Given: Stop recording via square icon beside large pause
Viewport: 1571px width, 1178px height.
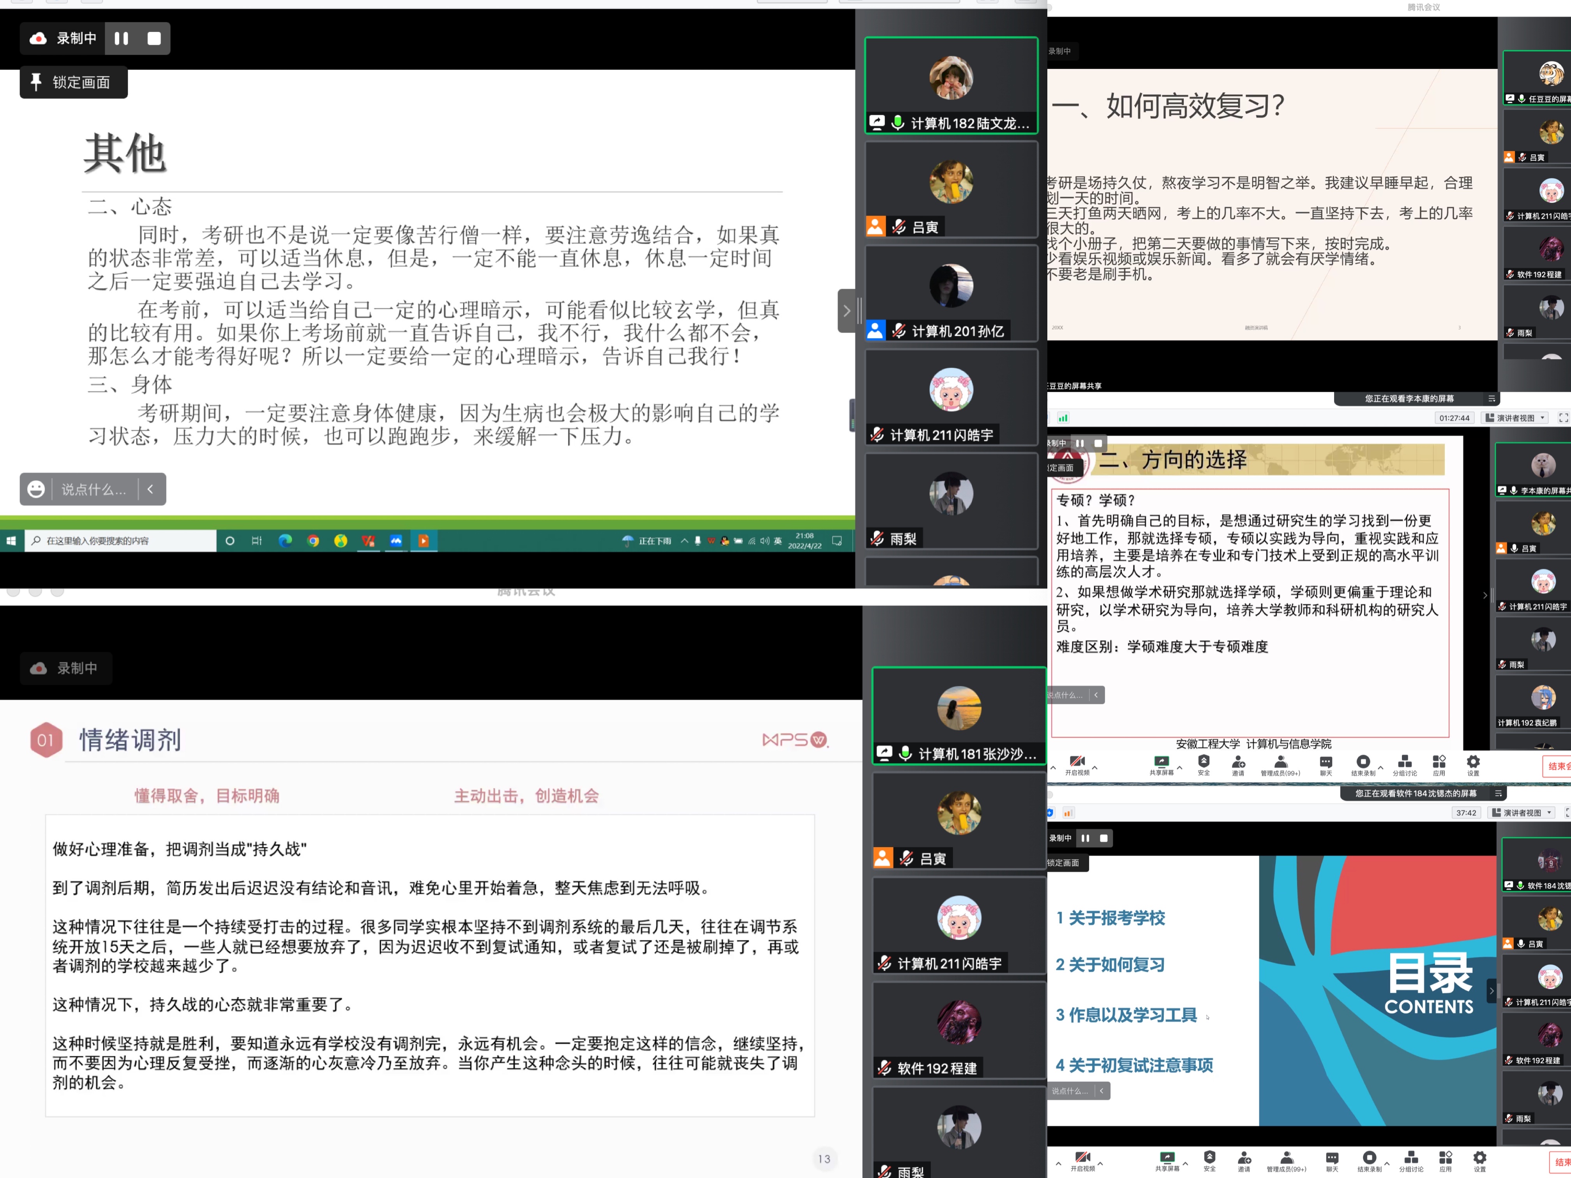Looking at the screenshot, I should click(154, 38).
